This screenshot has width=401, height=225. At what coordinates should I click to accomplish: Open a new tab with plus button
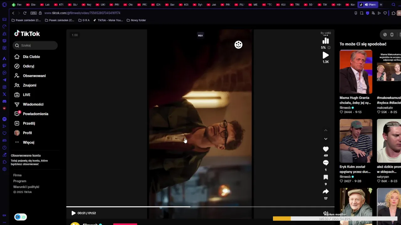point(381,5)
